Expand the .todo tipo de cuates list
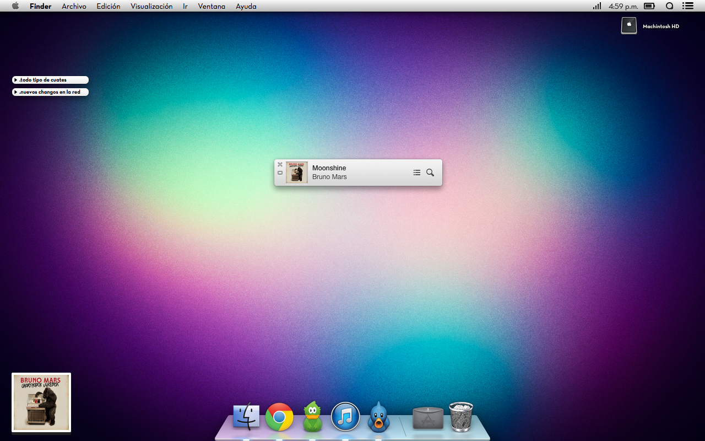The image size is (705, 441). click(x=50, y=80)
